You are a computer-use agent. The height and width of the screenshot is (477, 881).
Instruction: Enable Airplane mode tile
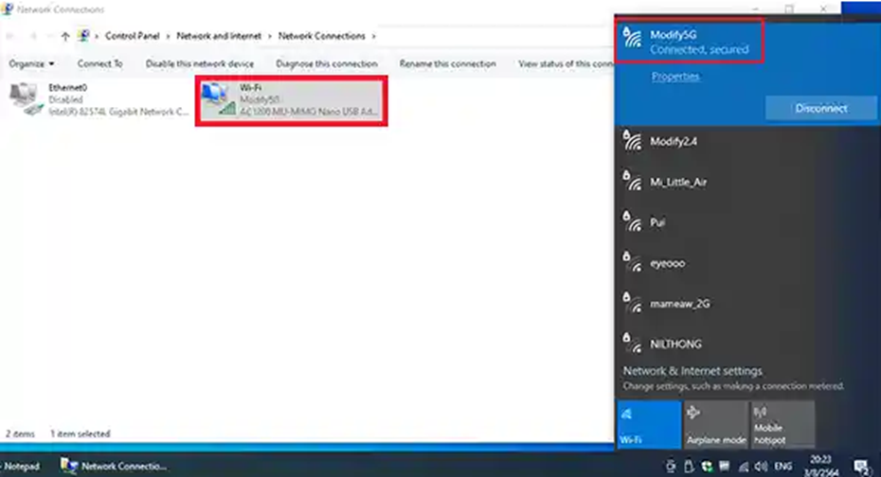tap(715, 423)
